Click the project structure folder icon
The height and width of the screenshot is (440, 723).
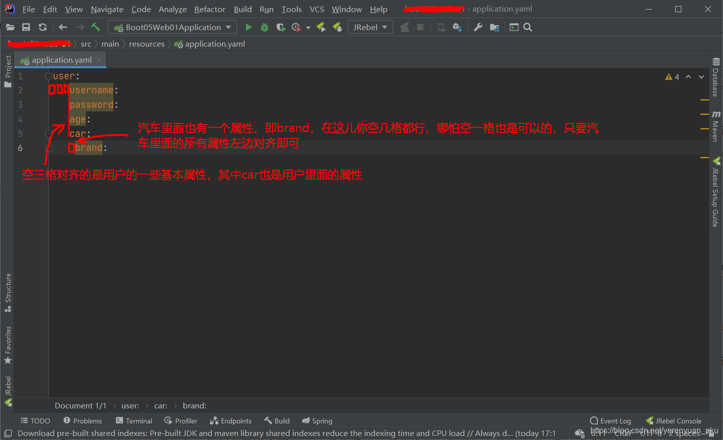[x=495, y=27]
